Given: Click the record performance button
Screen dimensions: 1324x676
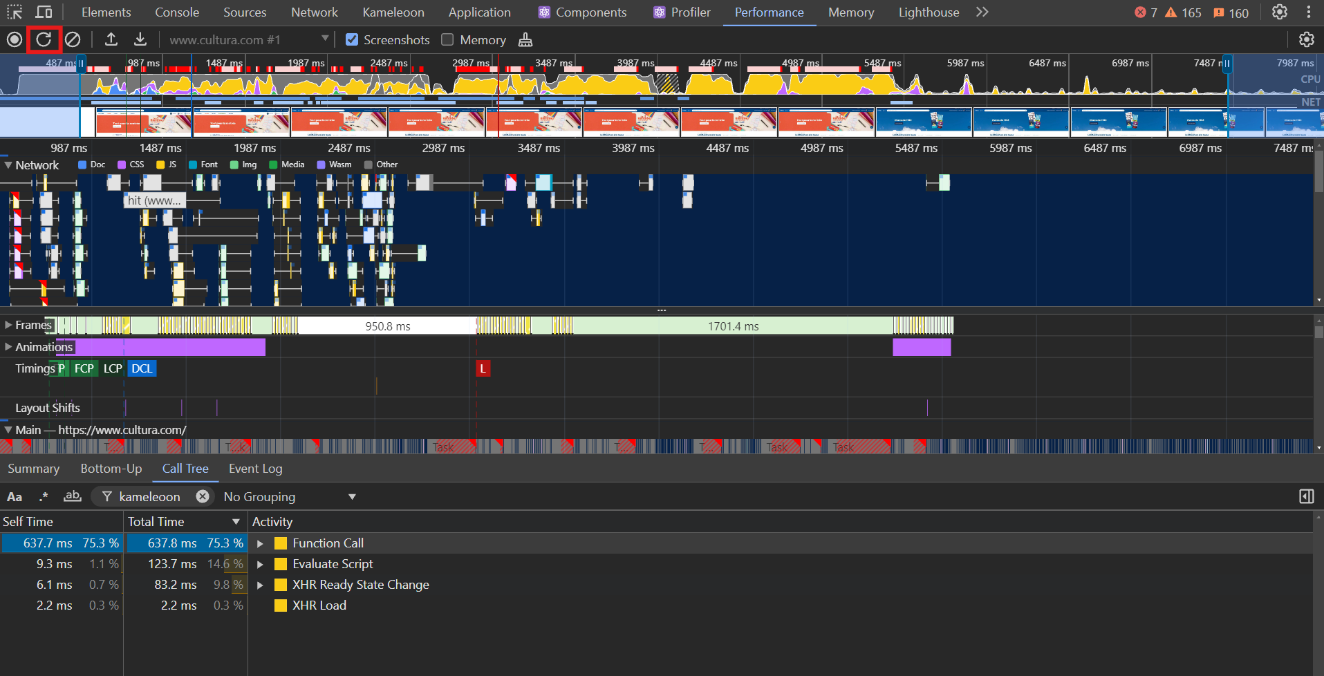Looking at the screenshot, I should click(x=14, y=39).
